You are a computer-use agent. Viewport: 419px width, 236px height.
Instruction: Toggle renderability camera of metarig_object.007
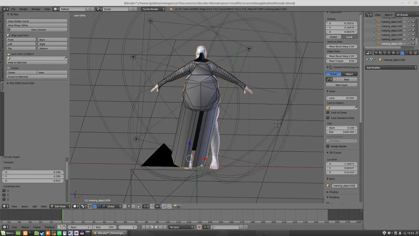(x=413, y=39)
